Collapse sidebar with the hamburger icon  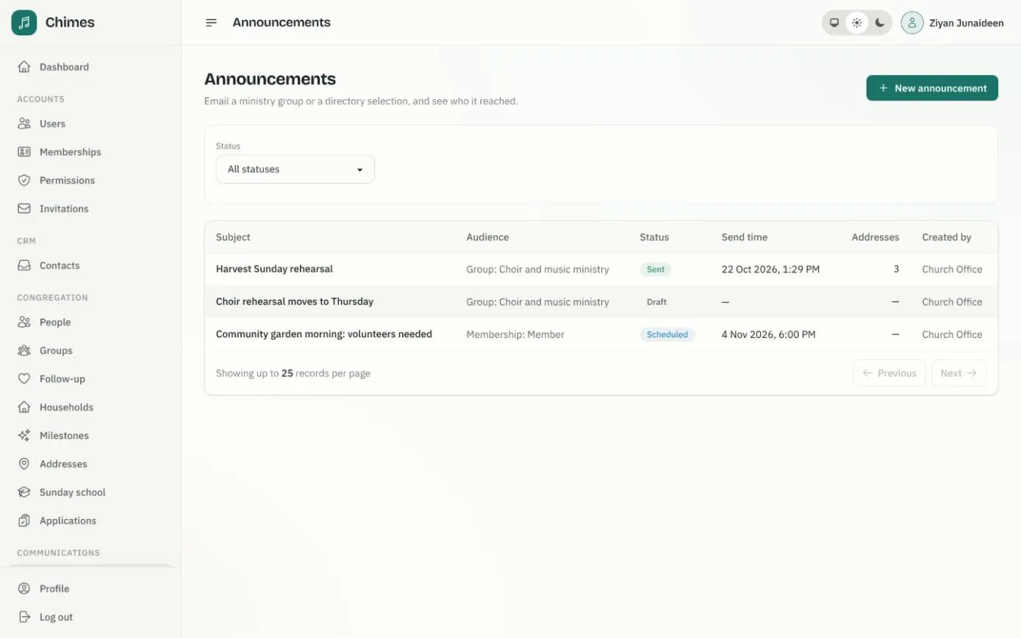211,23
